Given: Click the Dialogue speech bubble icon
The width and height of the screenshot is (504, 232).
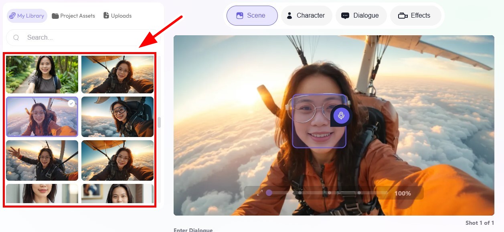Looking at the screenshot, I should tap(345, 16).
